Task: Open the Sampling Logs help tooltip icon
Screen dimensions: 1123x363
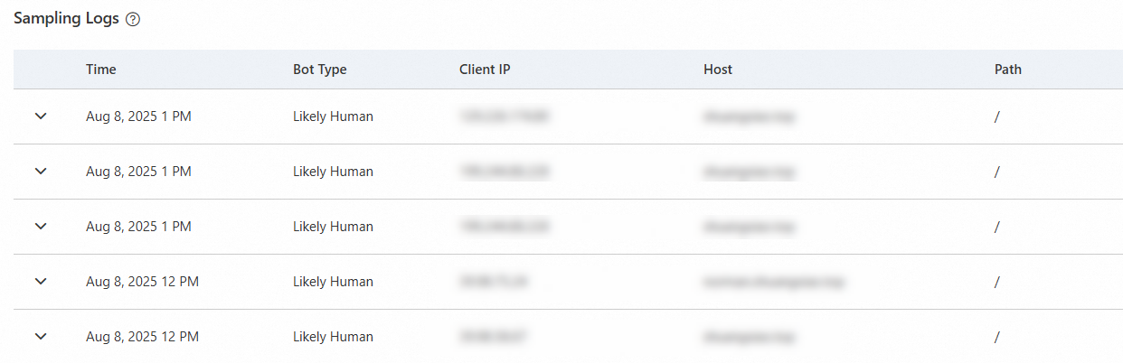Action: (x=133, y=20)
